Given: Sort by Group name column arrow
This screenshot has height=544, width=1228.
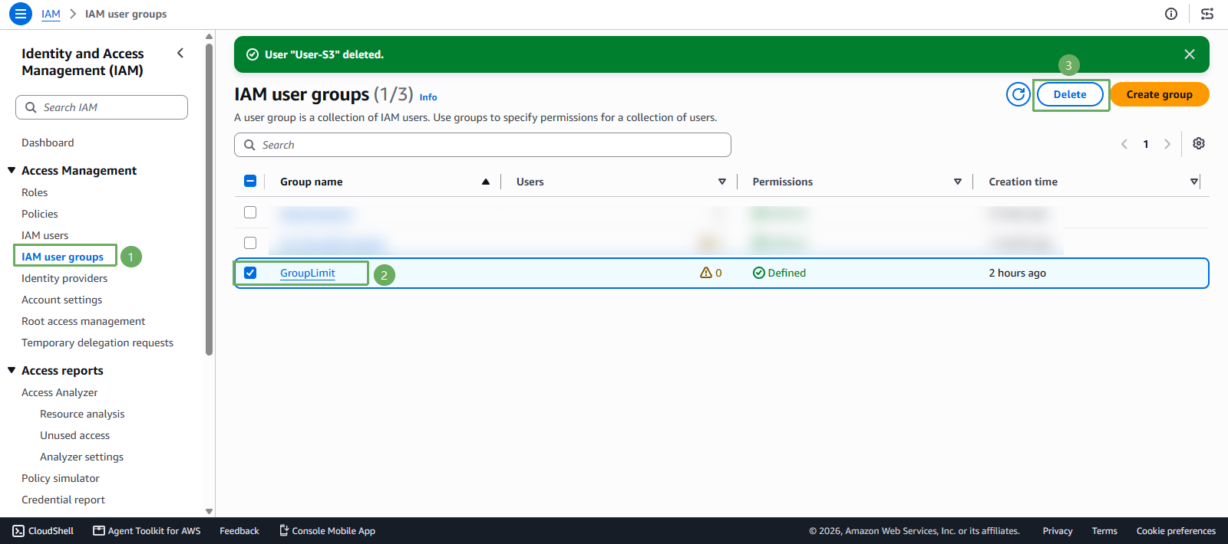Looking at the screenshot, I should coord(486,182).
